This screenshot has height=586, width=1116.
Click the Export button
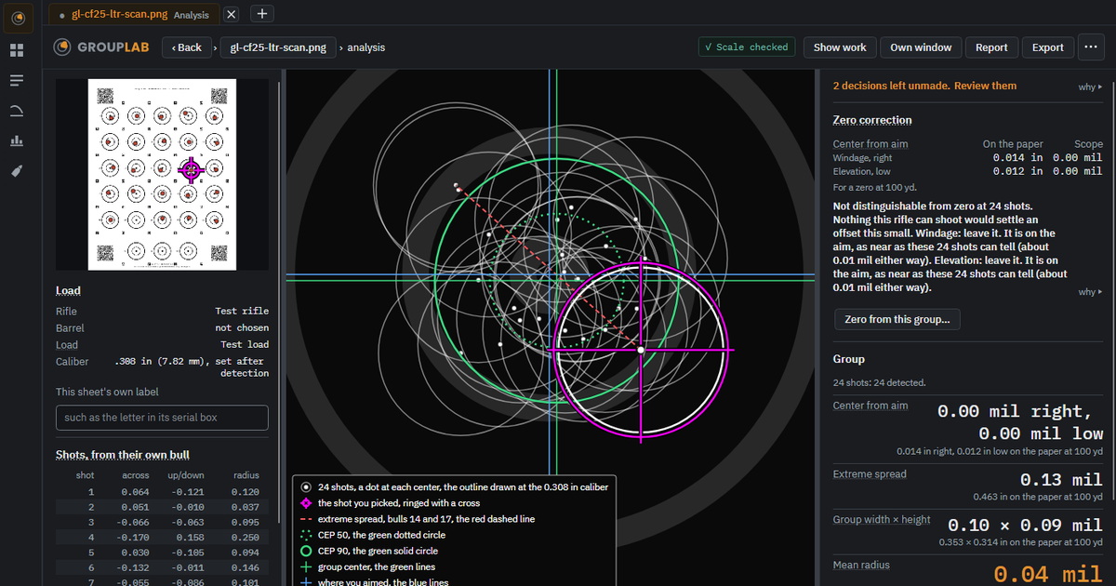(1048, 47)
